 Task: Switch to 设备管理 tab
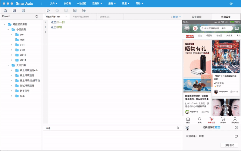pos(197,17)
